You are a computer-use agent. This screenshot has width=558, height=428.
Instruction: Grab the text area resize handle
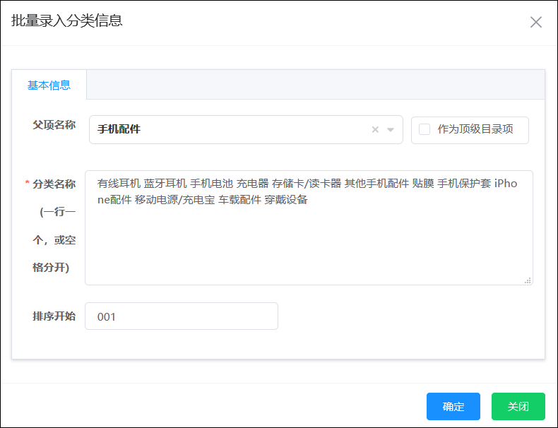tap(528, 280)
